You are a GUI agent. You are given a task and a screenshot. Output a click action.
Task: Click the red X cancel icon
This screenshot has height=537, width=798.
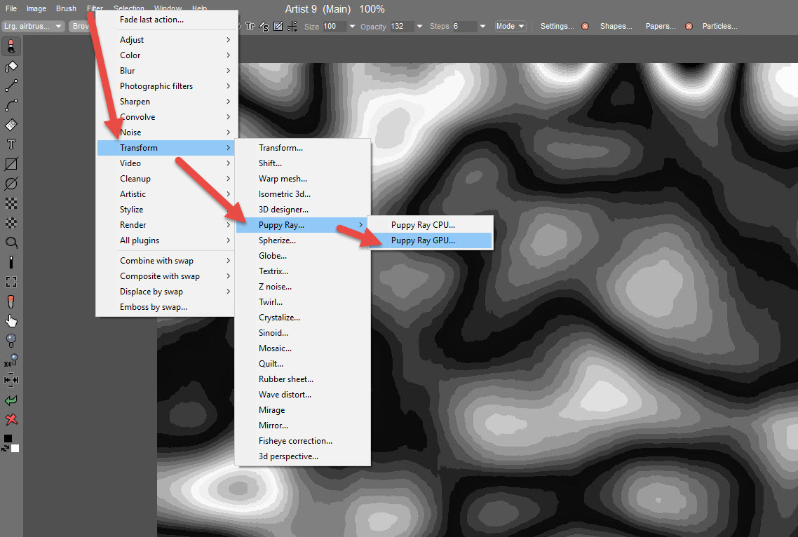point(11,420)
